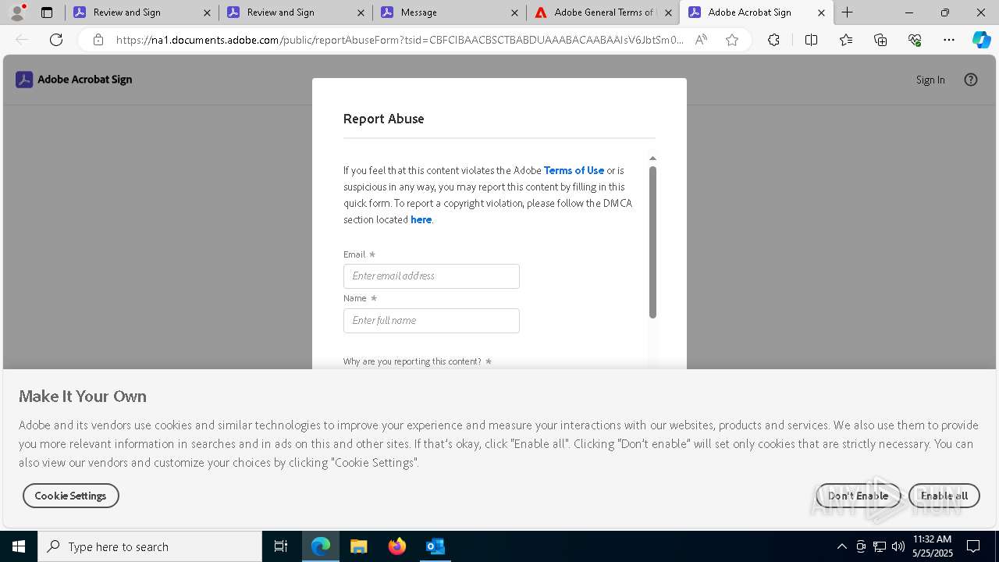Follow the DMCA 'here' link
Image resolution: width=999 pixels, height=562 pixels.
(x=421, y=219)
